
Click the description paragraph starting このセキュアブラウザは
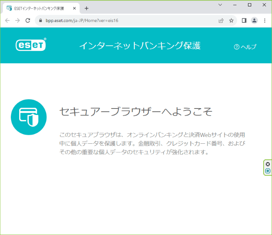[x=152, y=143]
